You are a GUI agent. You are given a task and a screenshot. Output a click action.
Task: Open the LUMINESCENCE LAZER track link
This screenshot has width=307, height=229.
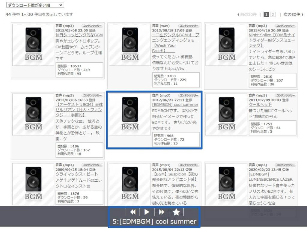coord(270,179)
